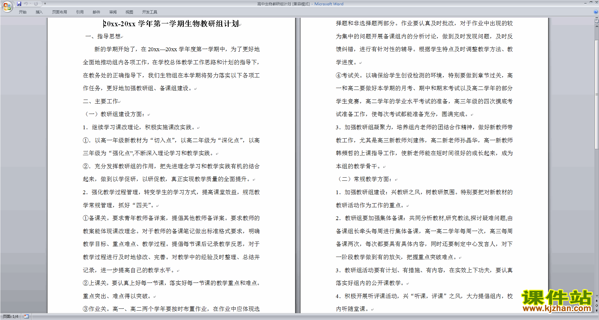Click the line 3．加强教研组凝聚力
The image size is (599, 320).
[x=424, y=127]
